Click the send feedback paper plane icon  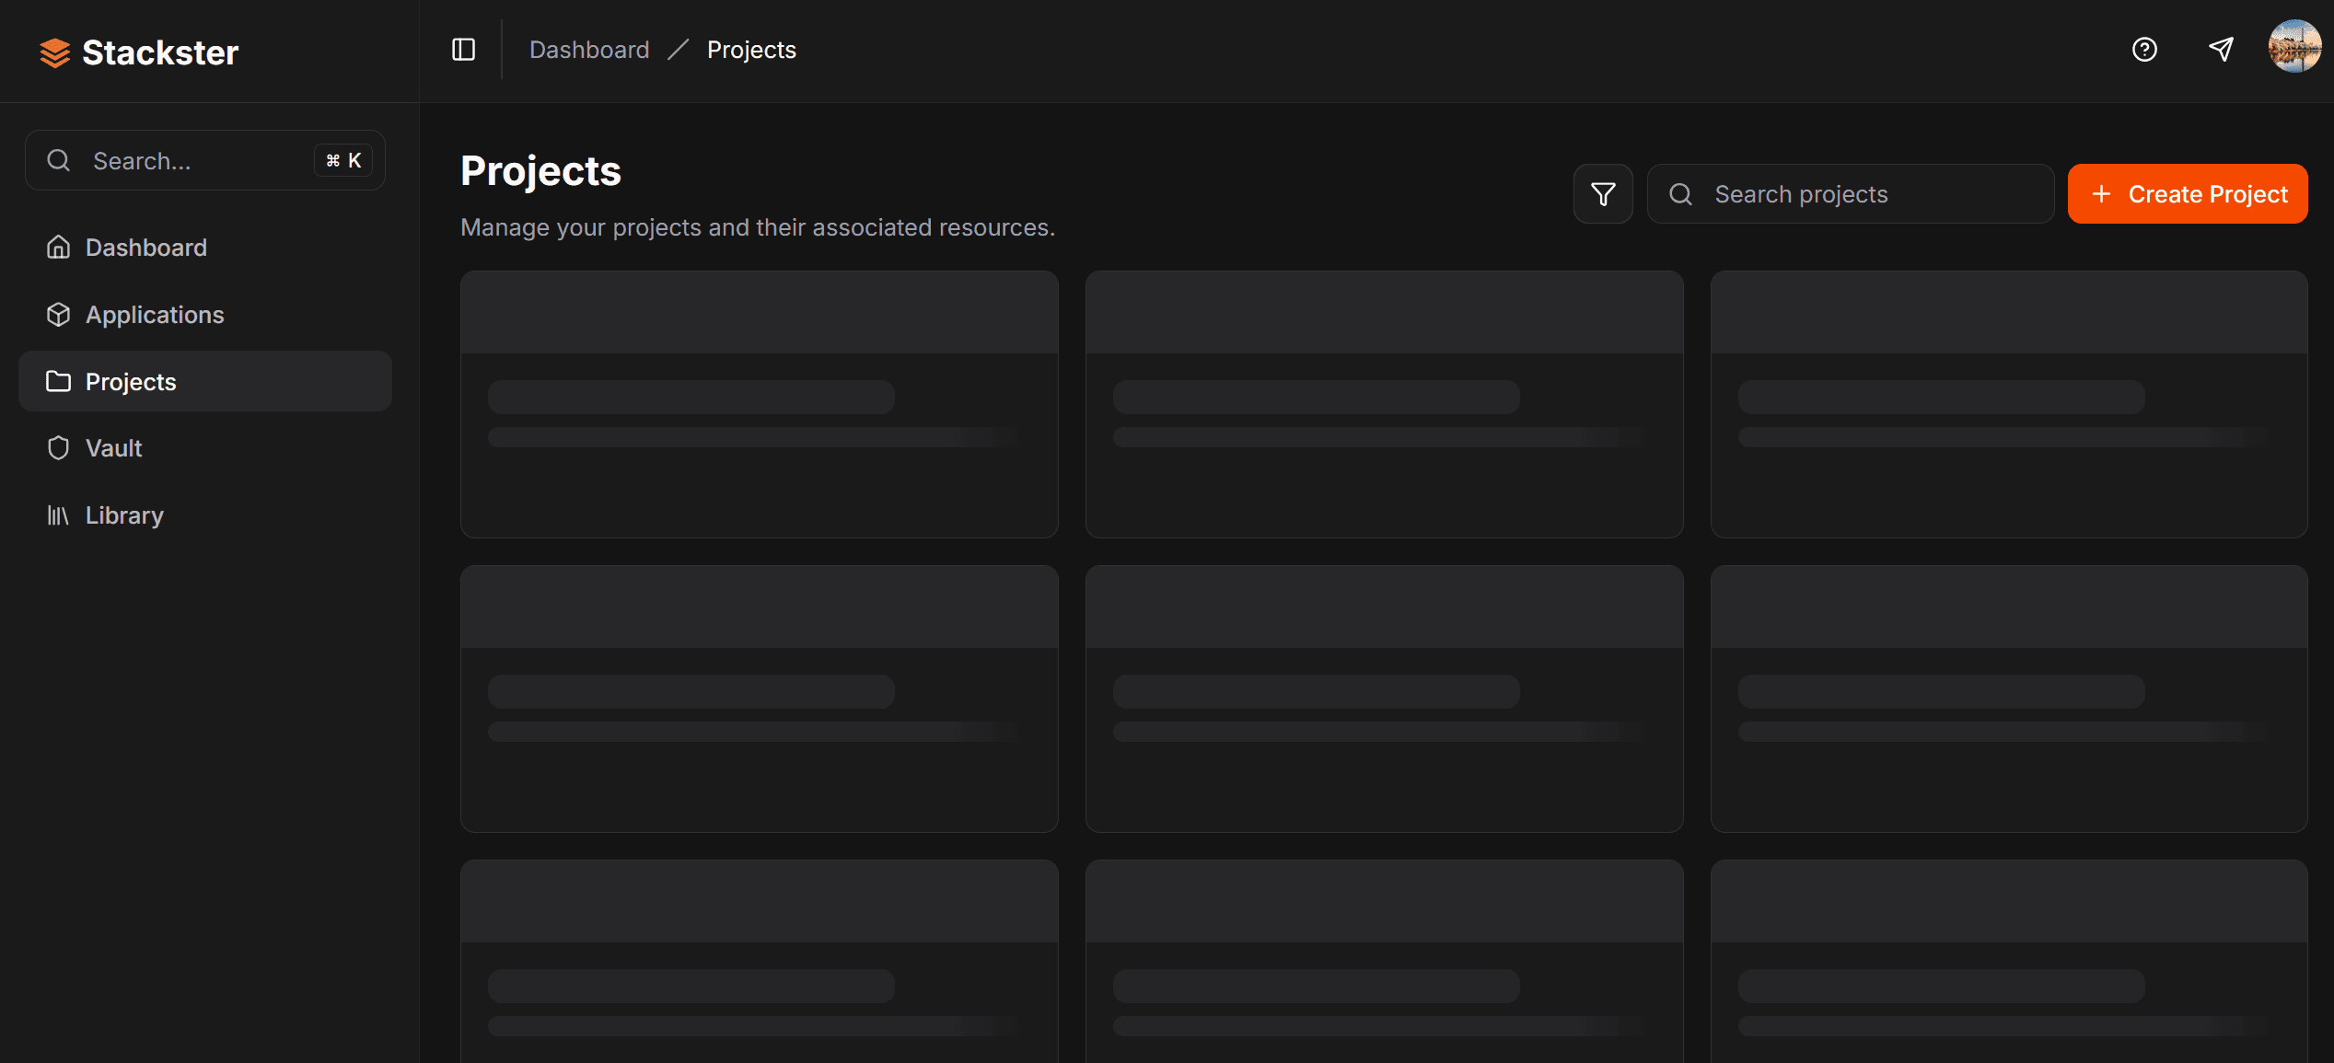click(2221, 48)
